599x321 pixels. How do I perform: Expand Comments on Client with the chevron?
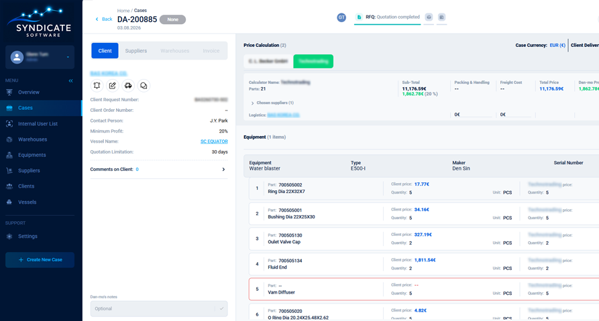223,170
